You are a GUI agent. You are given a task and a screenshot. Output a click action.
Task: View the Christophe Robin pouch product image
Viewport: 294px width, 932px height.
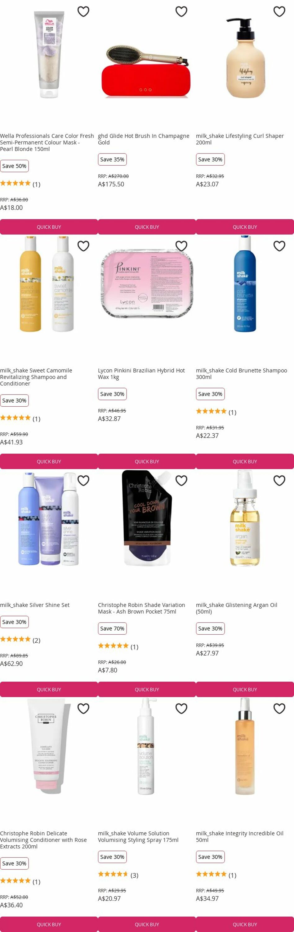click(147, 518)
